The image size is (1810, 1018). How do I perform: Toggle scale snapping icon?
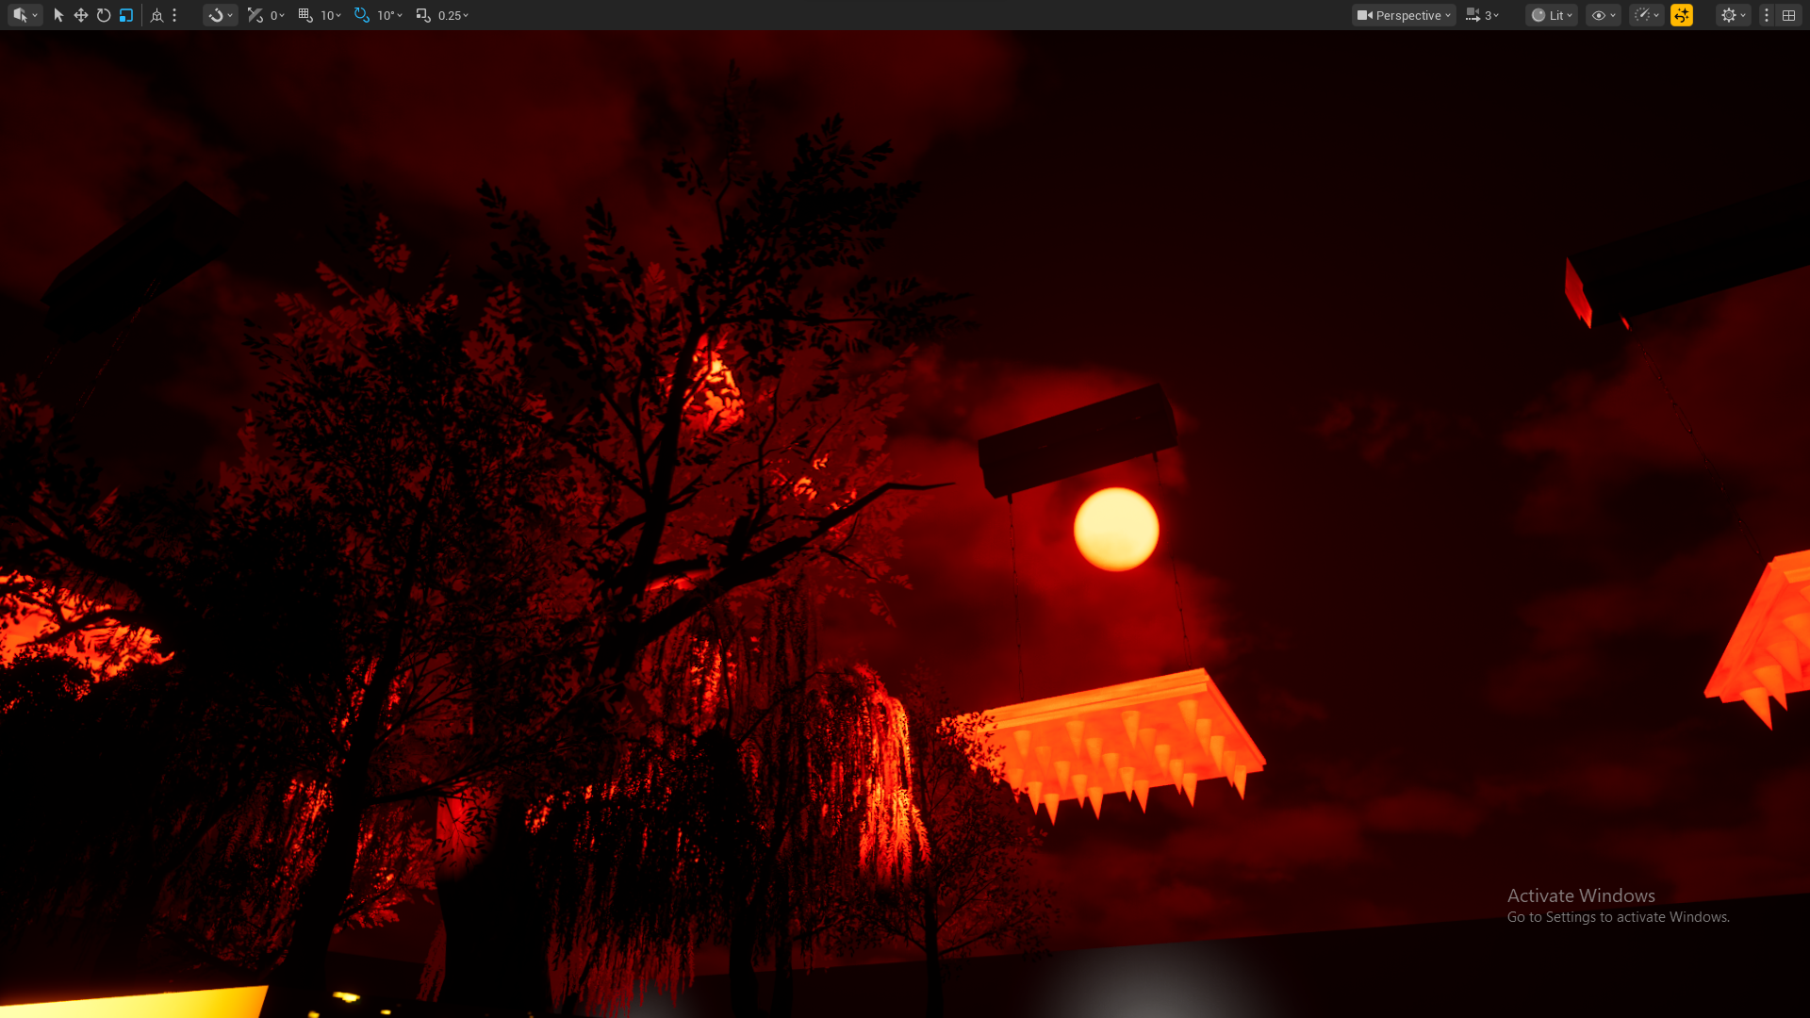click(423, 15)
